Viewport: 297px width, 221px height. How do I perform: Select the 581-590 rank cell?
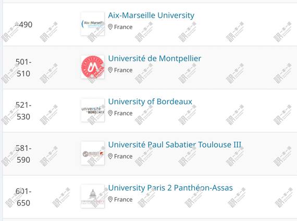[23, 154]
